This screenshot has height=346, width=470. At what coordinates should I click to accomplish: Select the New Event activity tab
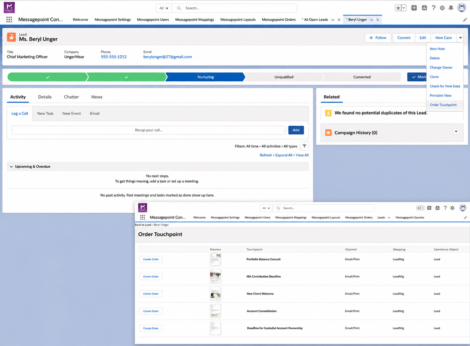click(72, 114)
